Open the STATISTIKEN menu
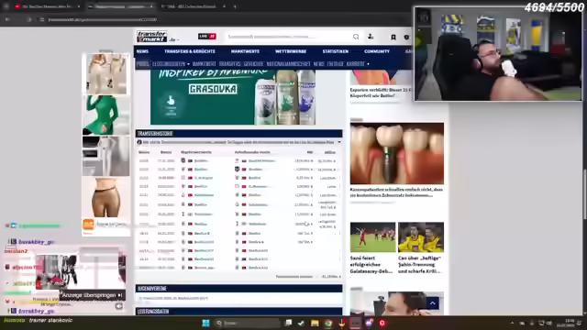 coord(336,51)
